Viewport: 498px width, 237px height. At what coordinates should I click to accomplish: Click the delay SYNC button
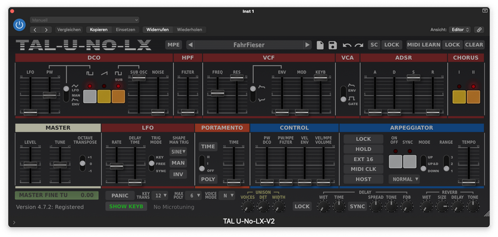[x=357, y=207]
